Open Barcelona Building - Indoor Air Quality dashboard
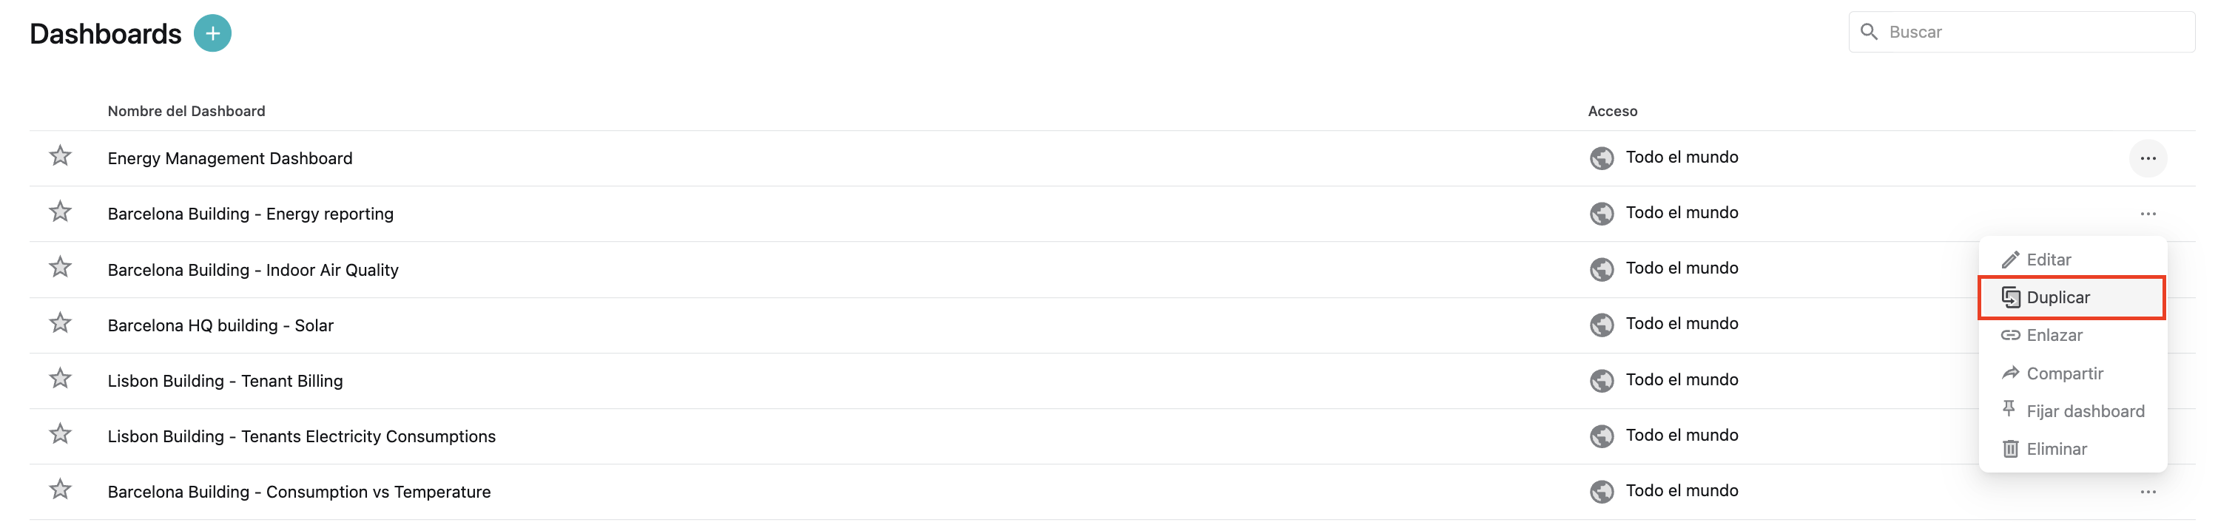 (x=253, y=271)
